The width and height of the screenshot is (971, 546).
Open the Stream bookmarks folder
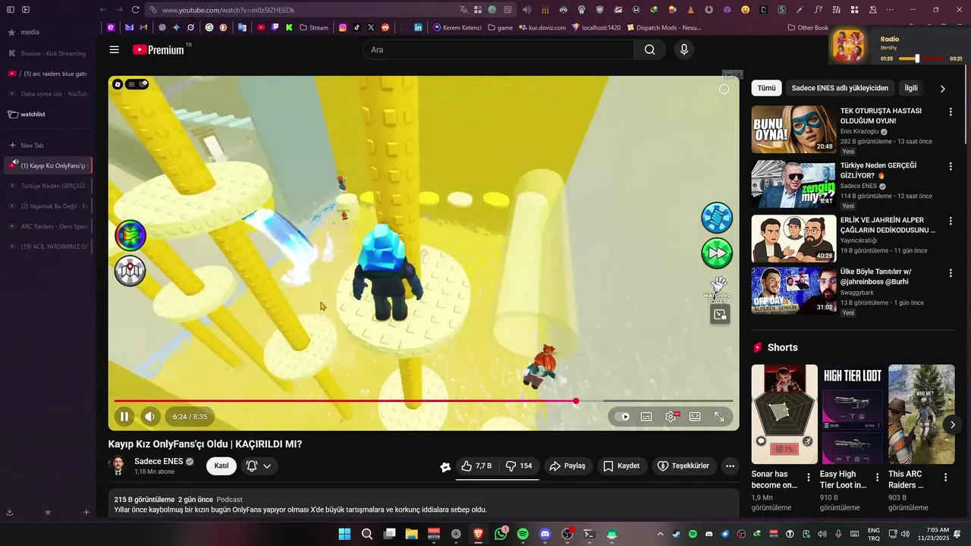[313, 27]
